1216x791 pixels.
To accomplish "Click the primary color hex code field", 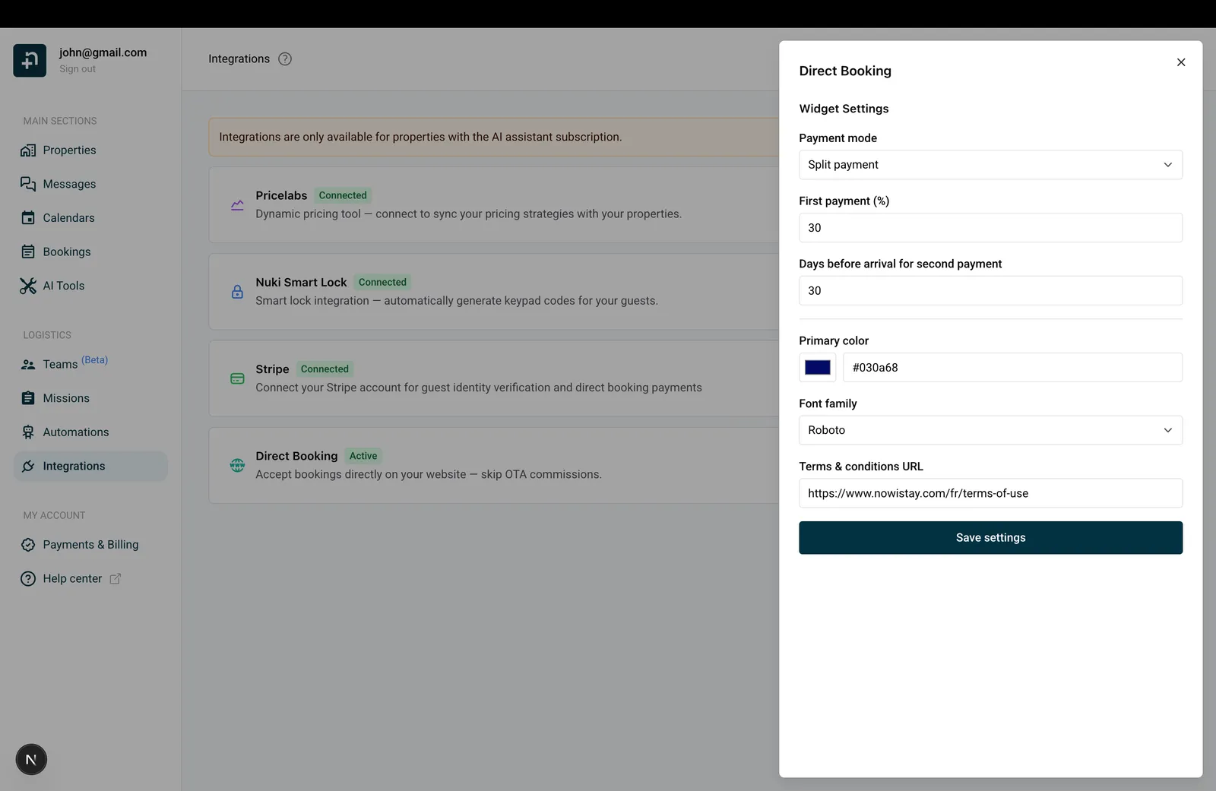I will click(x=1012, y=368).
